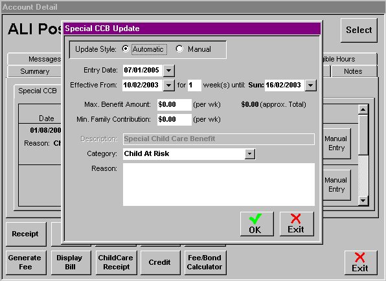Select the Automatic update style radio
This screenshot has height=281, width=386.
[126, 49]
